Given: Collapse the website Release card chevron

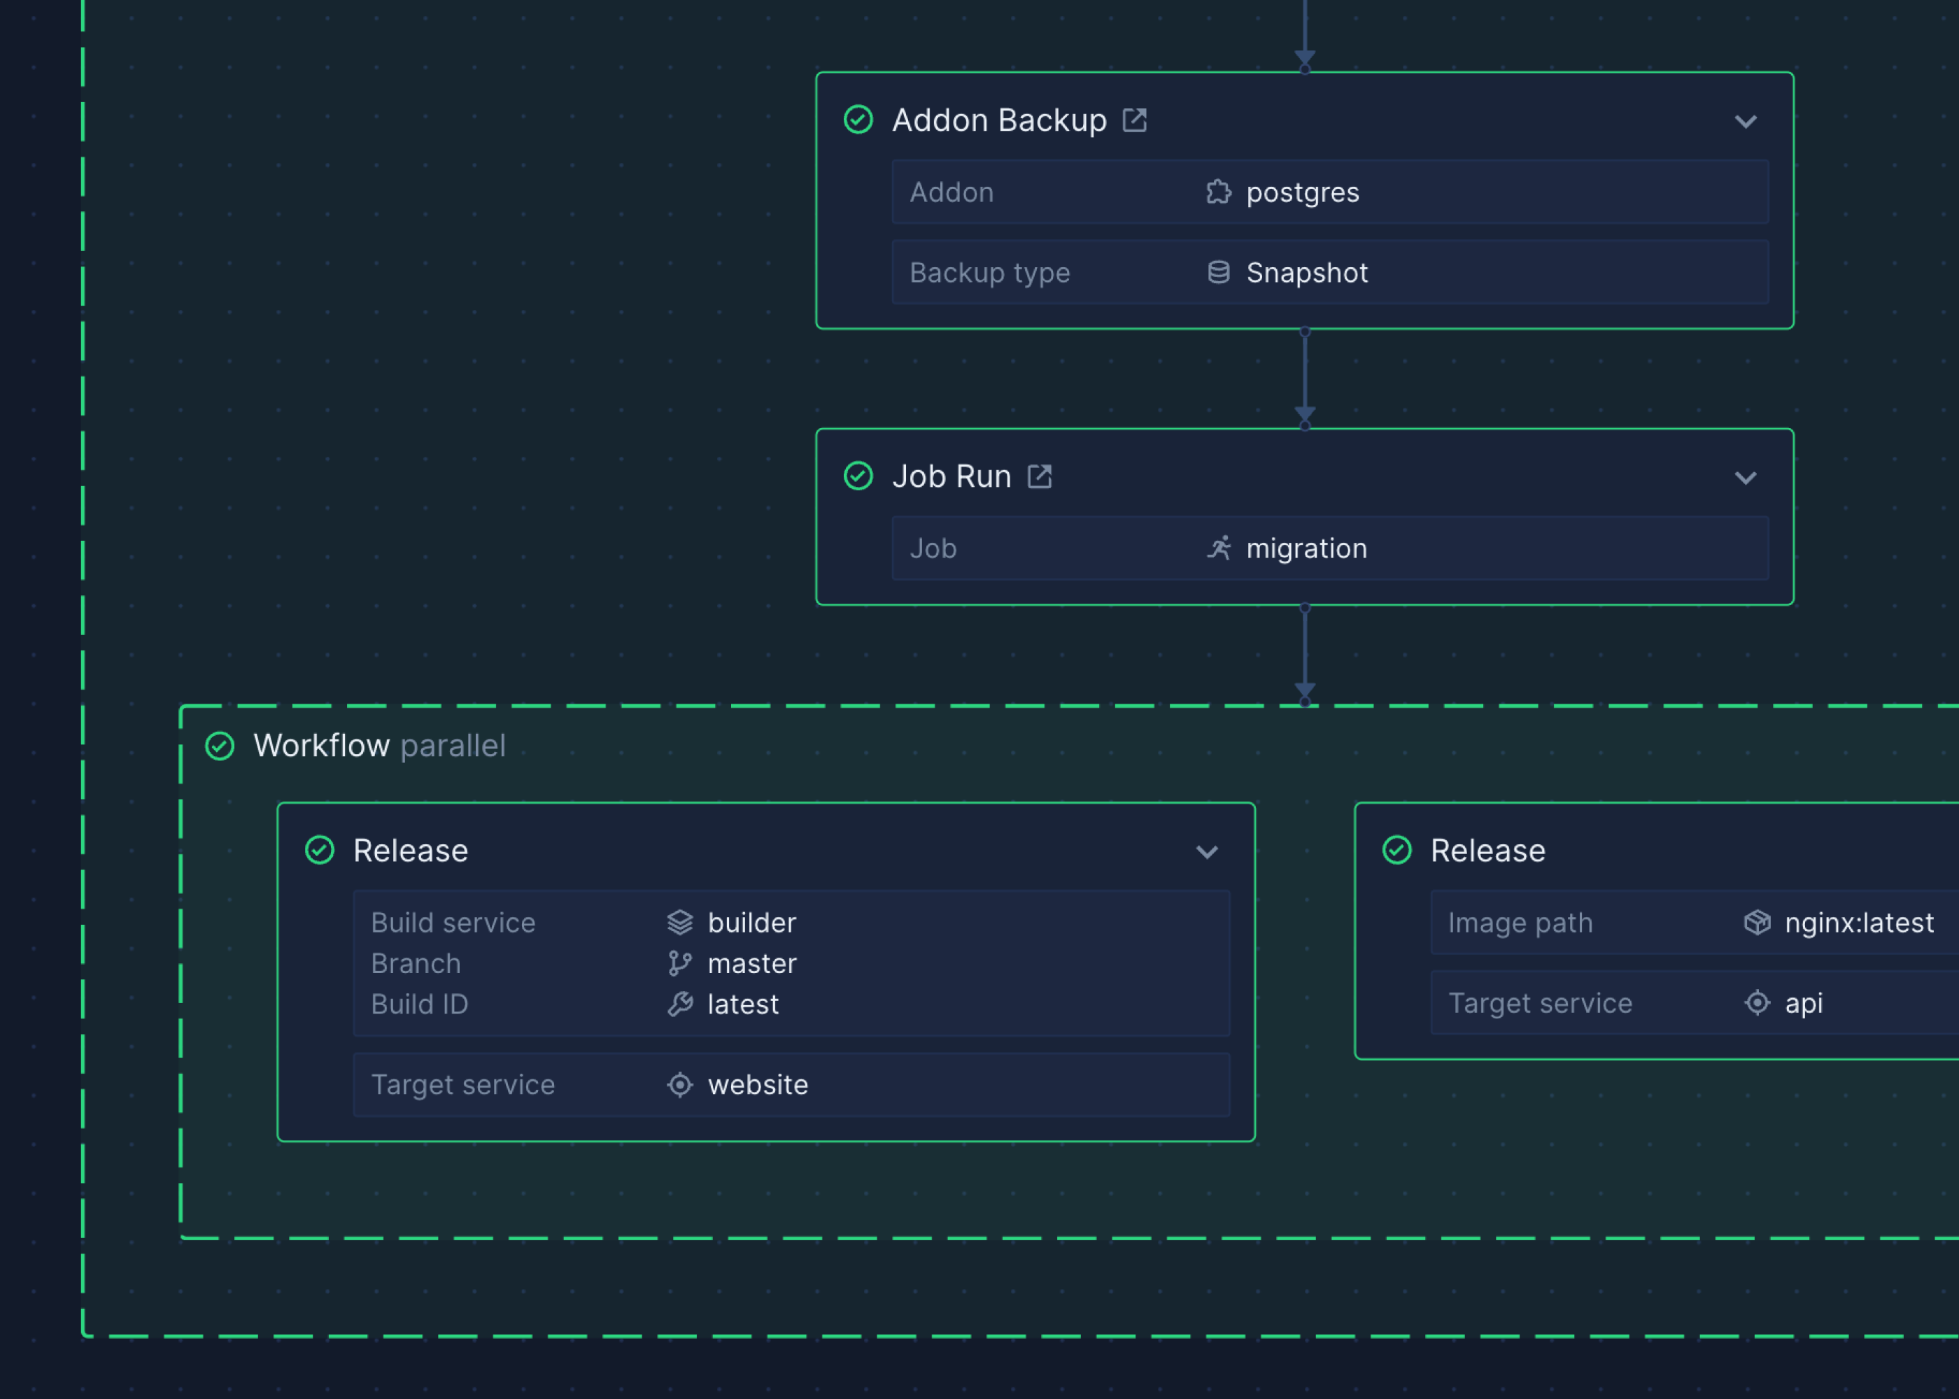Looking at the screenshot, I should coord(1207,852).
